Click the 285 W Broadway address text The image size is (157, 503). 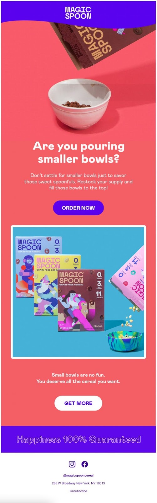pyautogui.click(x=78, y=483)
